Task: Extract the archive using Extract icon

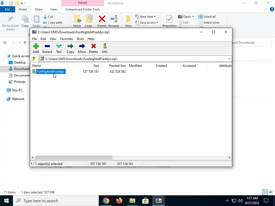Action: point(47,48)
